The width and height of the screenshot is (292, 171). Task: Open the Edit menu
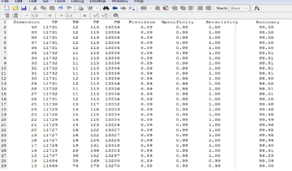point(19,1)
